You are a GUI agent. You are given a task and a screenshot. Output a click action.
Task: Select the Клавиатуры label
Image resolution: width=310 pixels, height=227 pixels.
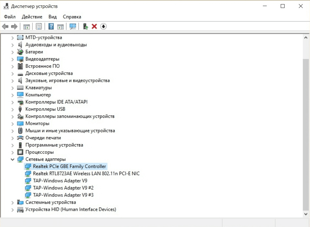pyautogui.click(x=39, y=88)
